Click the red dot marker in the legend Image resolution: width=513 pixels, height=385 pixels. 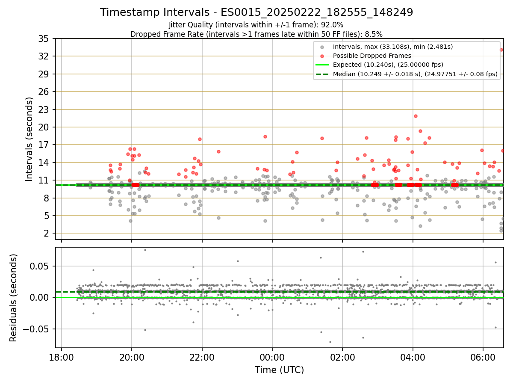pos(322,56)
